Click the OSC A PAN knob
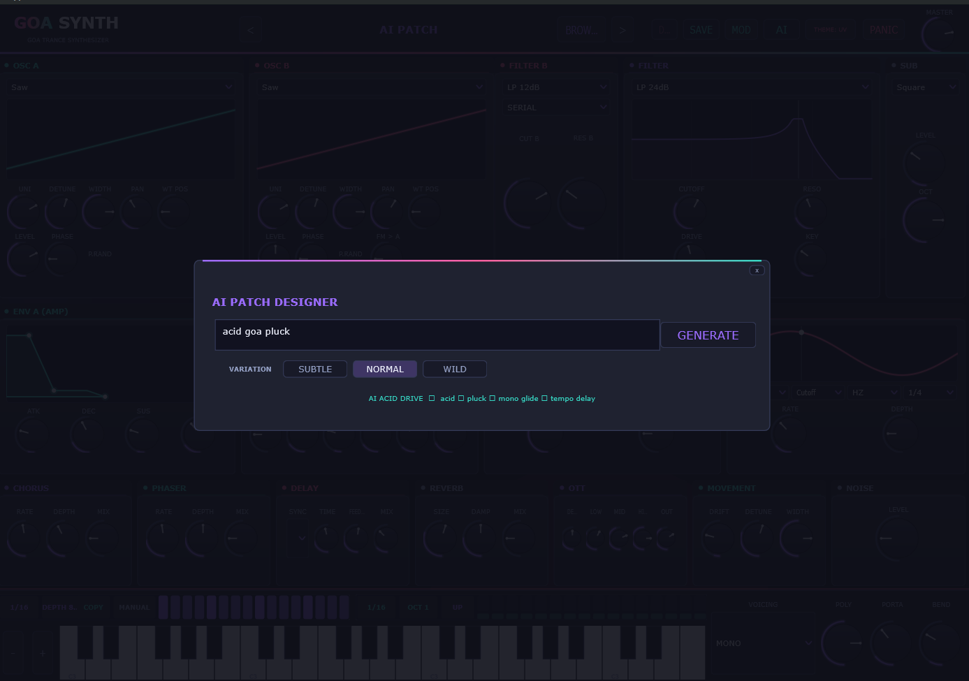The image size is (969, 681). (137, 211)
